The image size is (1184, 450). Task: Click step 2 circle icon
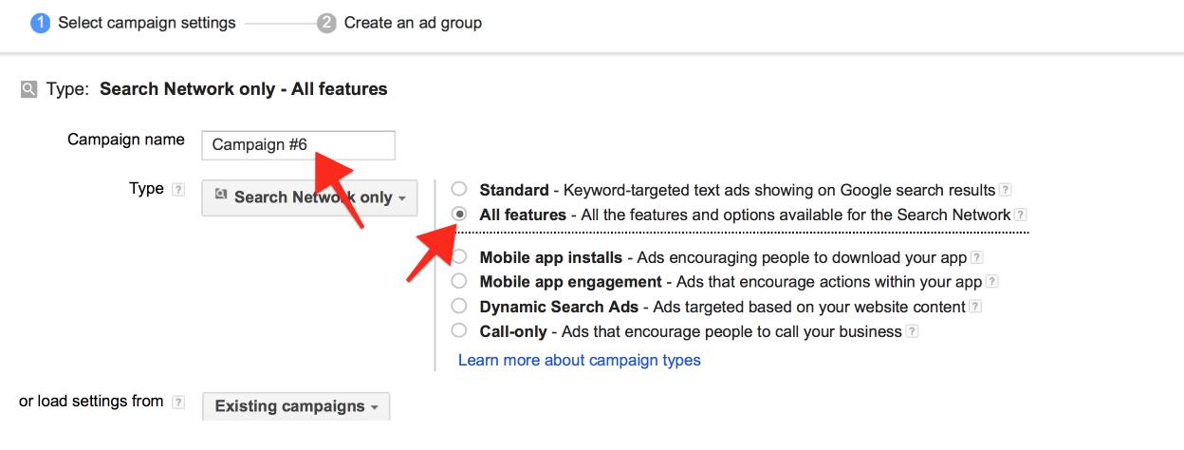point(326,23)
